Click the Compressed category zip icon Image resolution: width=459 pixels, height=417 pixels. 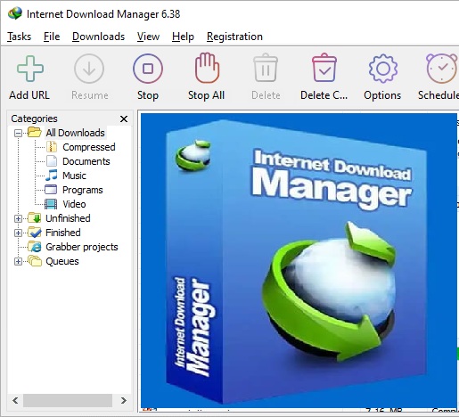52,147
